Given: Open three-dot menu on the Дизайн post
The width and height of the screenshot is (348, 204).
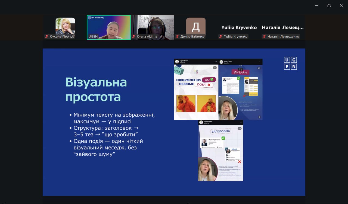Looking at the screenshot, I should [x=260, y=62].
